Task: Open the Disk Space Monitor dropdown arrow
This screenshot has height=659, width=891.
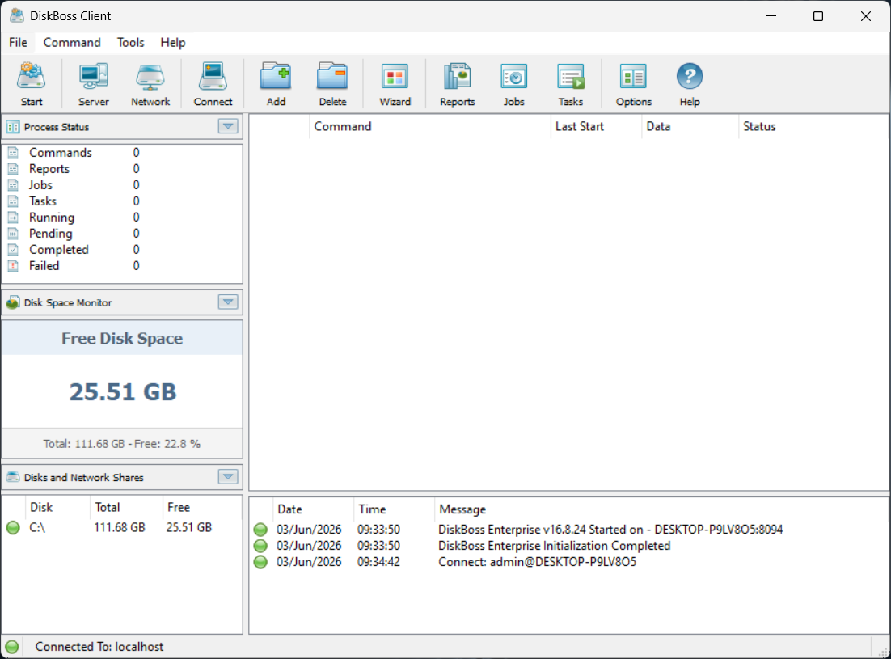Action: coord(229,302)
